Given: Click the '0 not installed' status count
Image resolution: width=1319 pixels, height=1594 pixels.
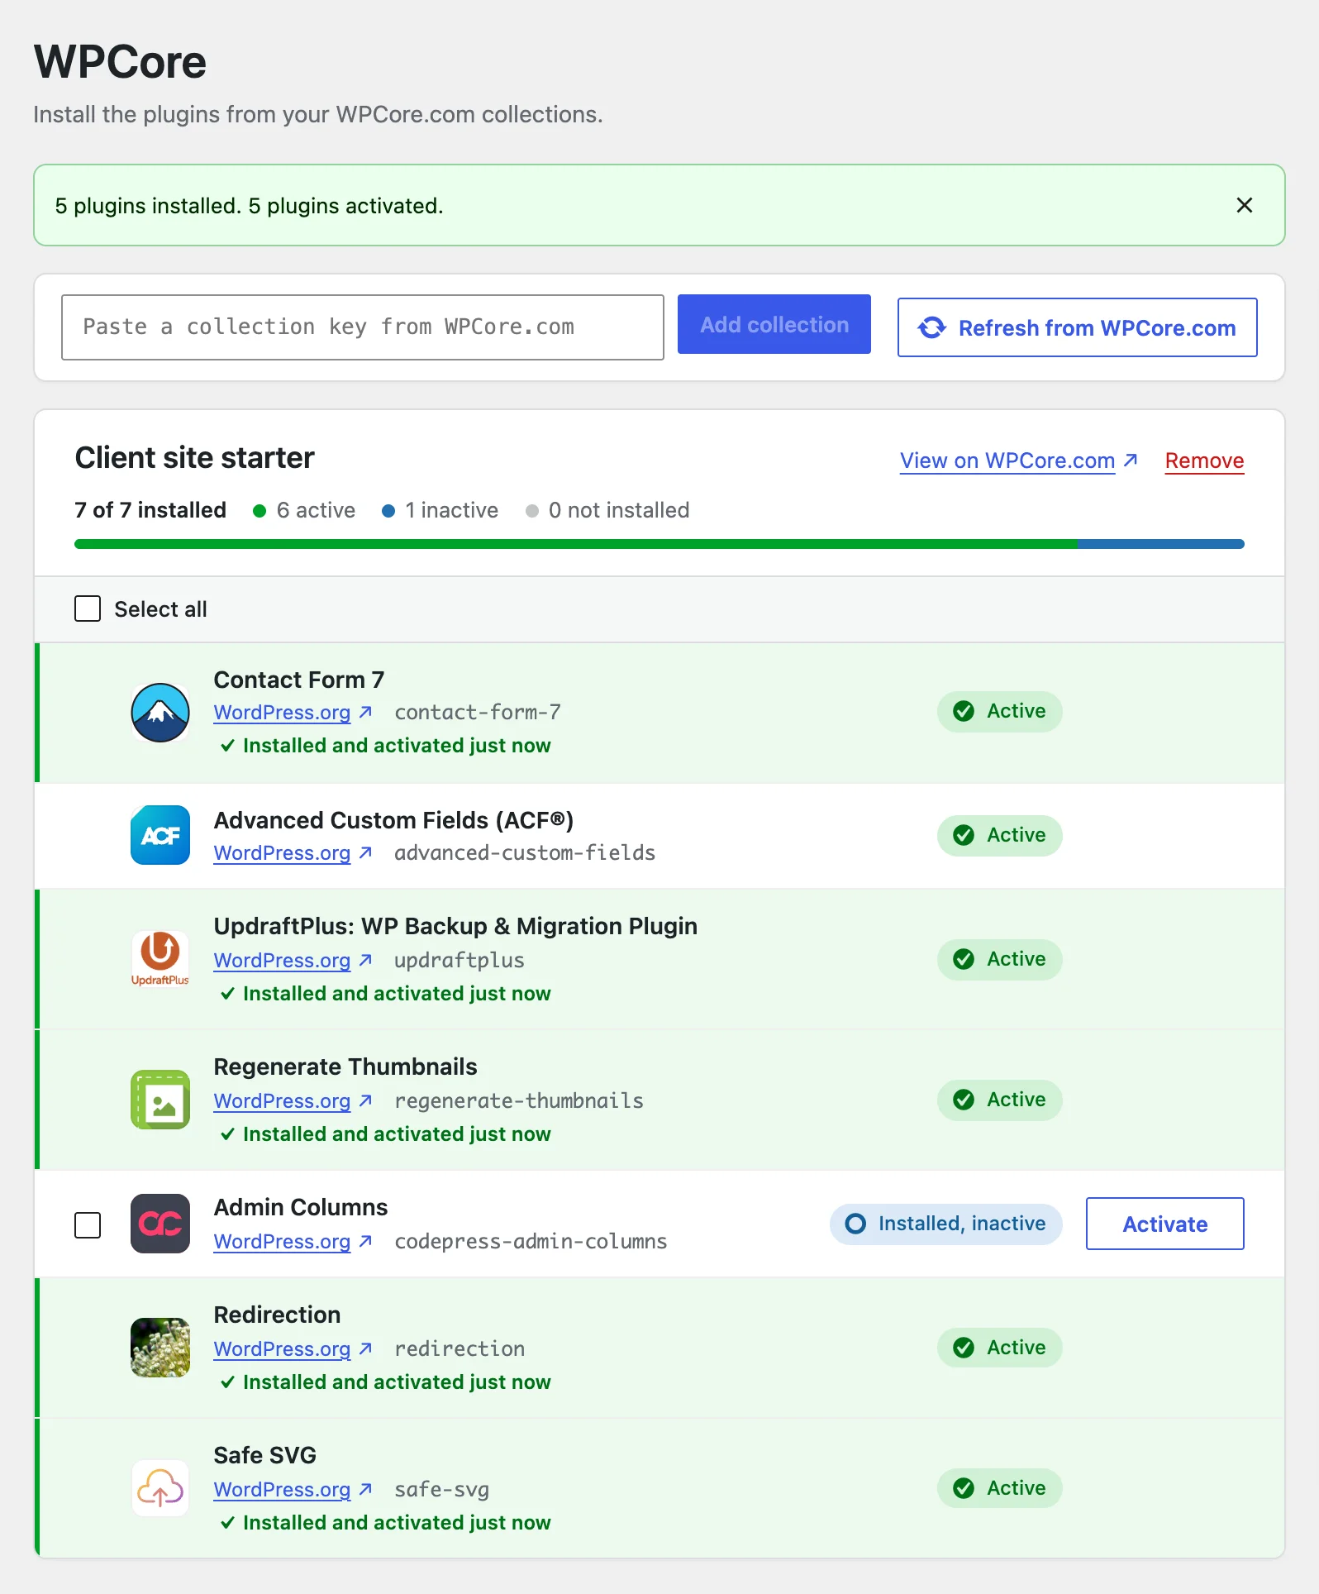Looking at the screenshot, I should point(607,510).
